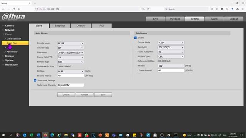Image resolution: width=246 pixels, height=138 pixels.
Task: Open the Windows notification center icon
Action: pos(241,135)
